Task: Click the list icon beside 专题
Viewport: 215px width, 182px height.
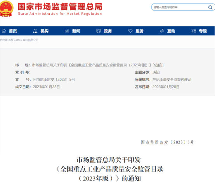Action: 194,31
